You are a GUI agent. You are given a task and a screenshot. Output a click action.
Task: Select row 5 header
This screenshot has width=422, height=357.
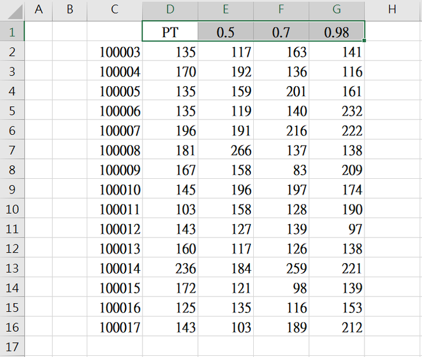coord(12,110)
